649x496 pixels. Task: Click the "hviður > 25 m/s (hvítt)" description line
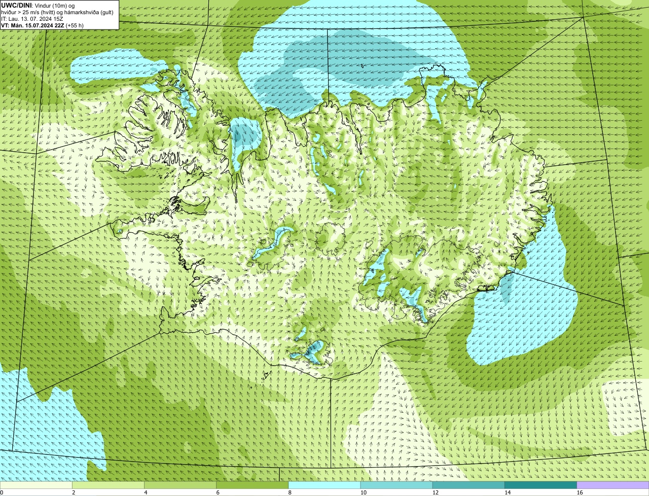(x=57, y=12)
